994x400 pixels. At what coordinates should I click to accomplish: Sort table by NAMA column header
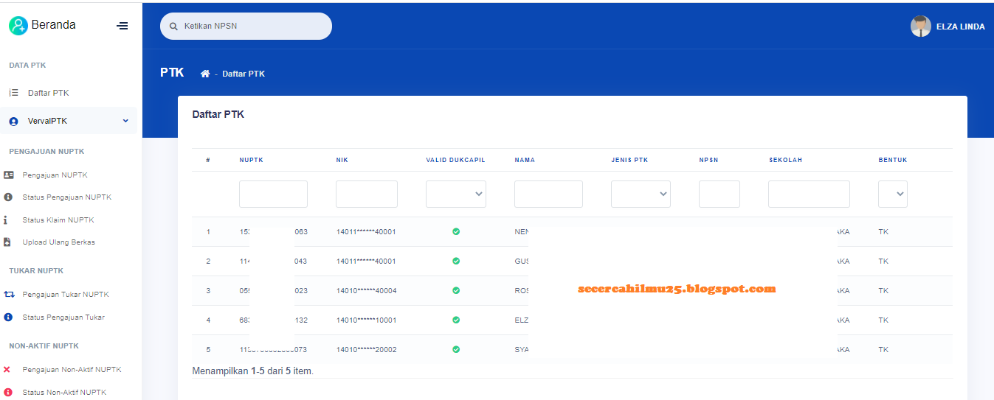tap(525, 160)
